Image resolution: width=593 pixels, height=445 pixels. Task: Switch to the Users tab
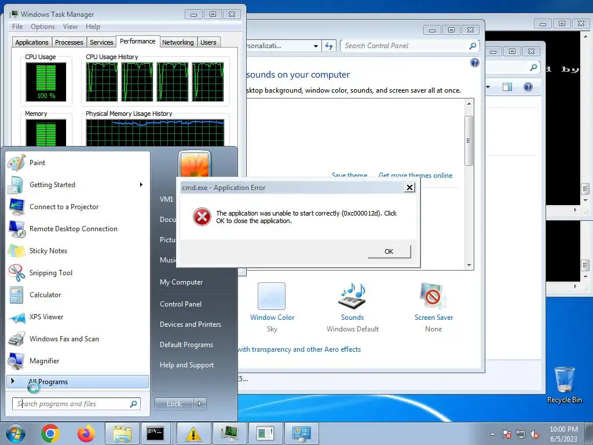pyautogui.click(x=208, y=42)
